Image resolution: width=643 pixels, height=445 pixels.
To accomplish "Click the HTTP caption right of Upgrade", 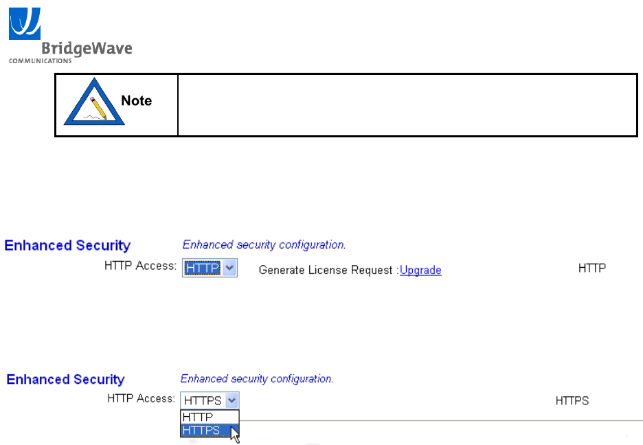I will 592,269.
